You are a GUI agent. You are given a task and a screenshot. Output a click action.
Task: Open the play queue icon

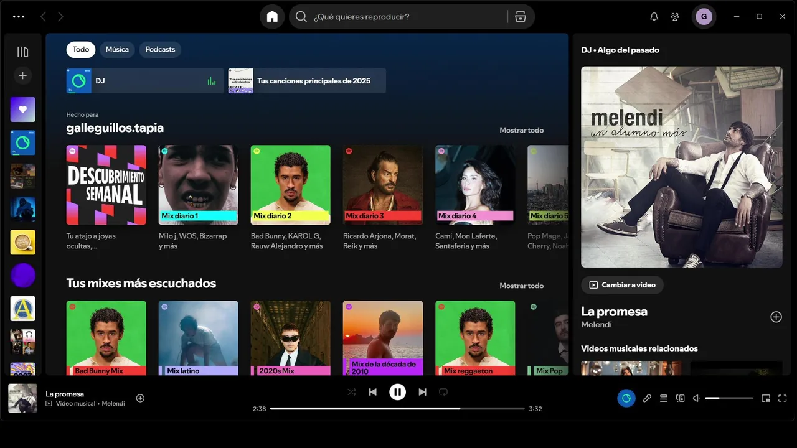[x=664, y=398]
